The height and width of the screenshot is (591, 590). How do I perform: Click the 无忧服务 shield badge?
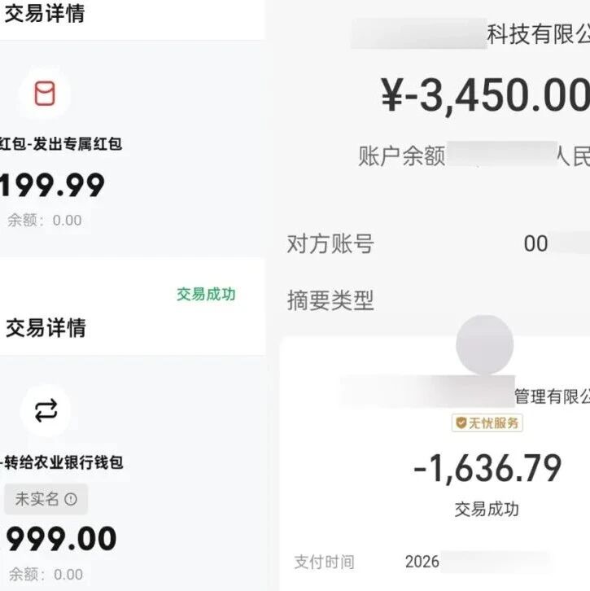click(487, 422)
